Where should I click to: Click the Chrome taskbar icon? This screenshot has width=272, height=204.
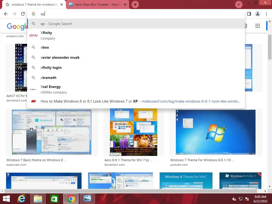[x=71, y=199]
